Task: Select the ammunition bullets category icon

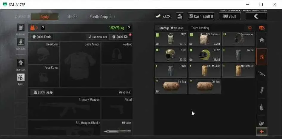Action: click(262, 107)
